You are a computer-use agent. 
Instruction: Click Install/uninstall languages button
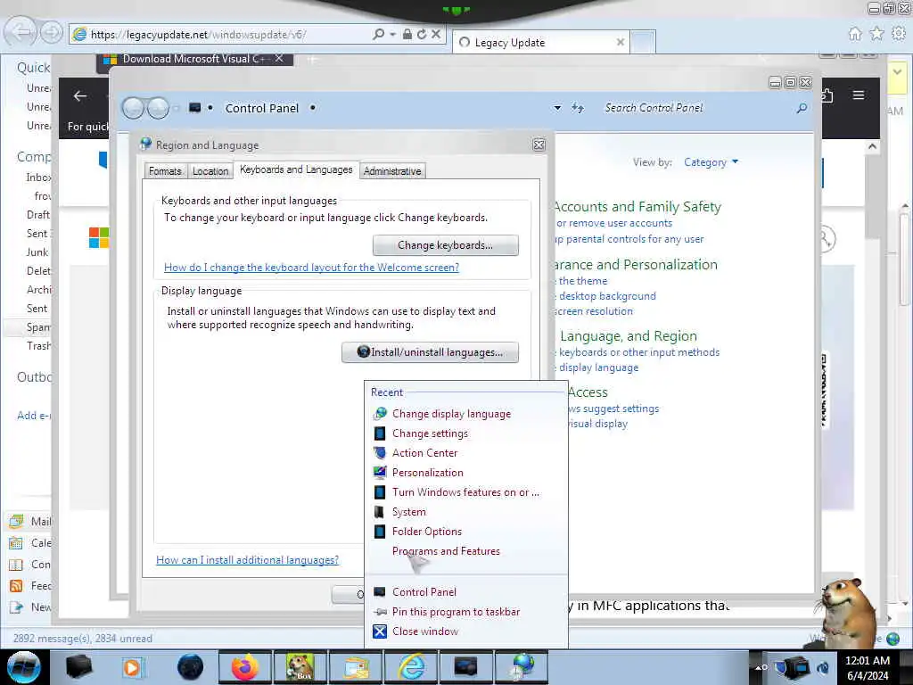point(431,352)
